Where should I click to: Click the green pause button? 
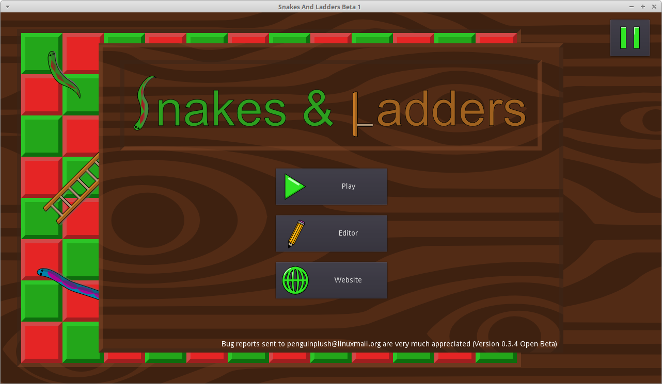[629, 38]
